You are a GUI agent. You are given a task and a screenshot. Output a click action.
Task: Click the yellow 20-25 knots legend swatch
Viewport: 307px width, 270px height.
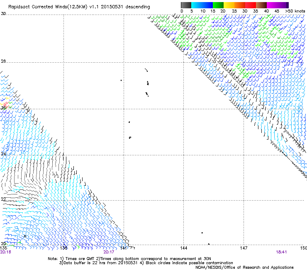pyautogui.click(x=229, y=5)
